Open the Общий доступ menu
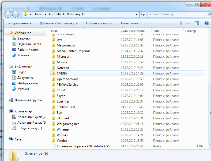Viewport: 211px width, 161px height. coord(99,23)
